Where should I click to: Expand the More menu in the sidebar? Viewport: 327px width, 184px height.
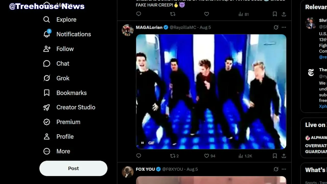coord(57,151)
